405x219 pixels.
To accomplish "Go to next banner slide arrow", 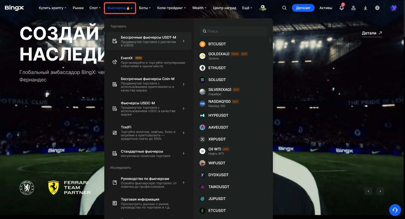I will 380,191.
